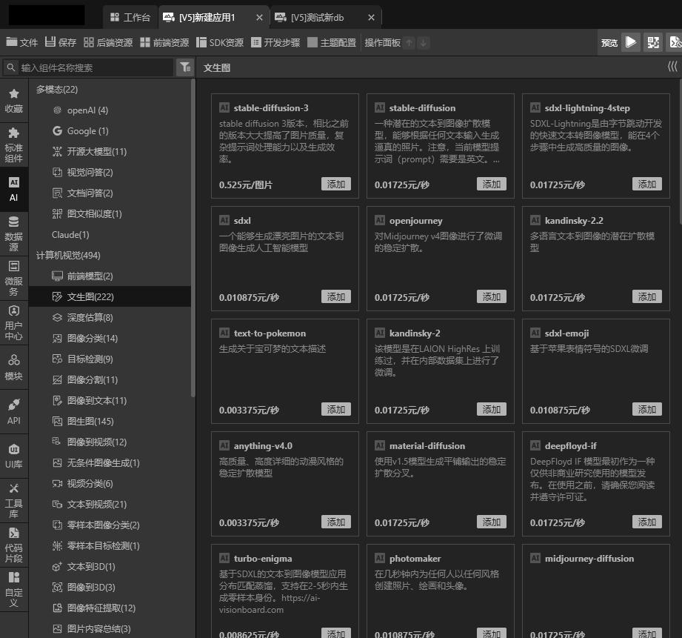Add the anything-v4.0 model
Screen dimensions: 682x638
(x=335, y=522)
